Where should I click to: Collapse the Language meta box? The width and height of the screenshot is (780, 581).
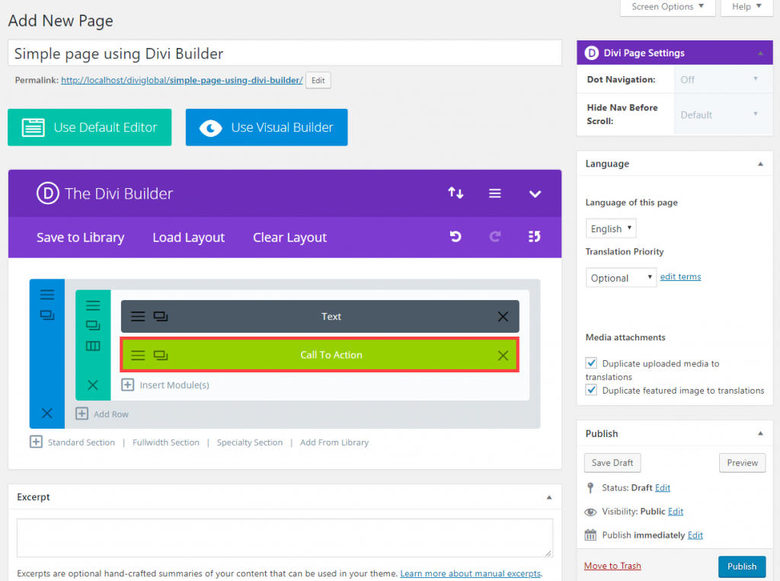click(x=760, y=164)
